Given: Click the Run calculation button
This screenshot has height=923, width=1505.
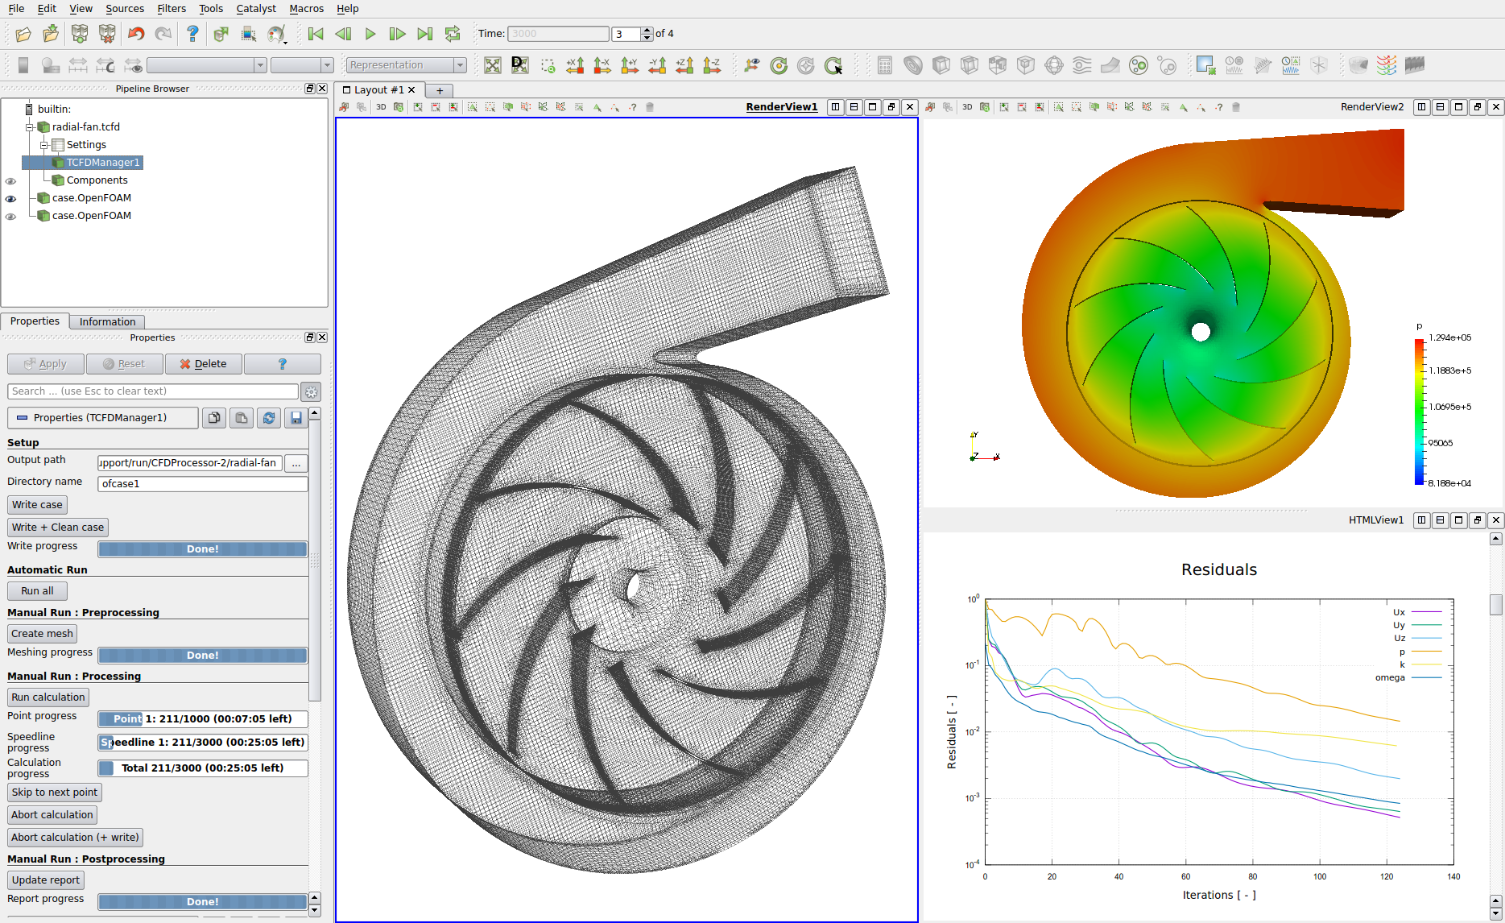Looking at the screenshot, I should [48, 697].
